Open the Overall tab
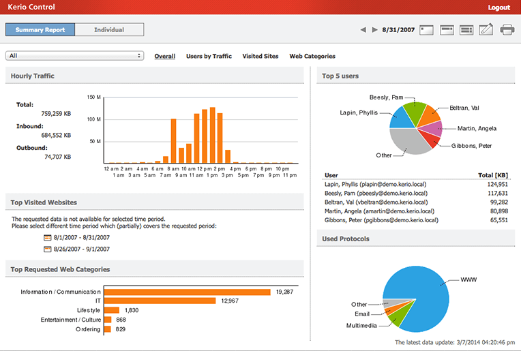Screen dimensions: 521x351 (164, 56)
